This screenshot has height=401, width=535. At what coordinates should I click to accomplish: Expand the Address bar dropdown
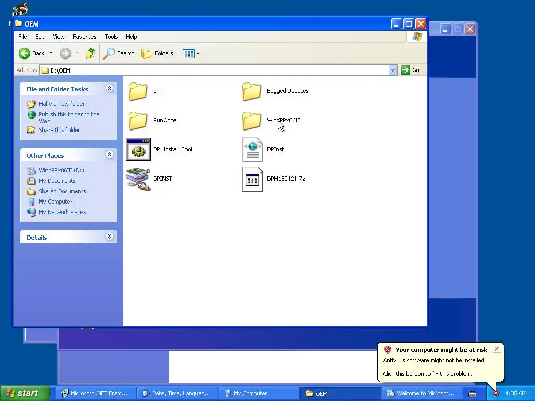(392, 70)
